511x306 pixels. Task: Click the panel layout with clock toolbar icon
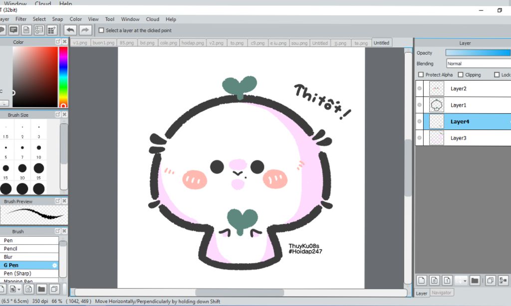(x=39, y=30)
